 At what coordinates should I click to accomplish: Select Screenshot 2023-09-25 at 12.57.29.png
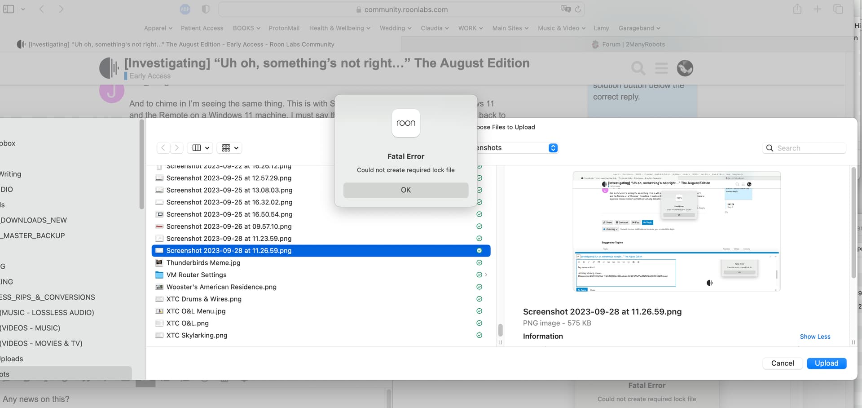point(229,178)
